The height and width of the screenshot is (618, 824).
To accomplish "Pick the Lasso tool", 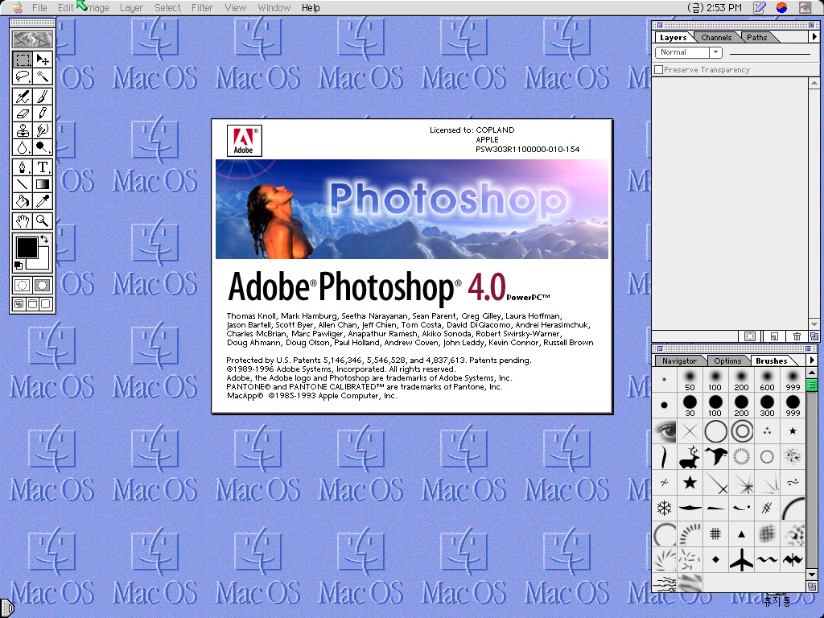I will coord(23,77).
